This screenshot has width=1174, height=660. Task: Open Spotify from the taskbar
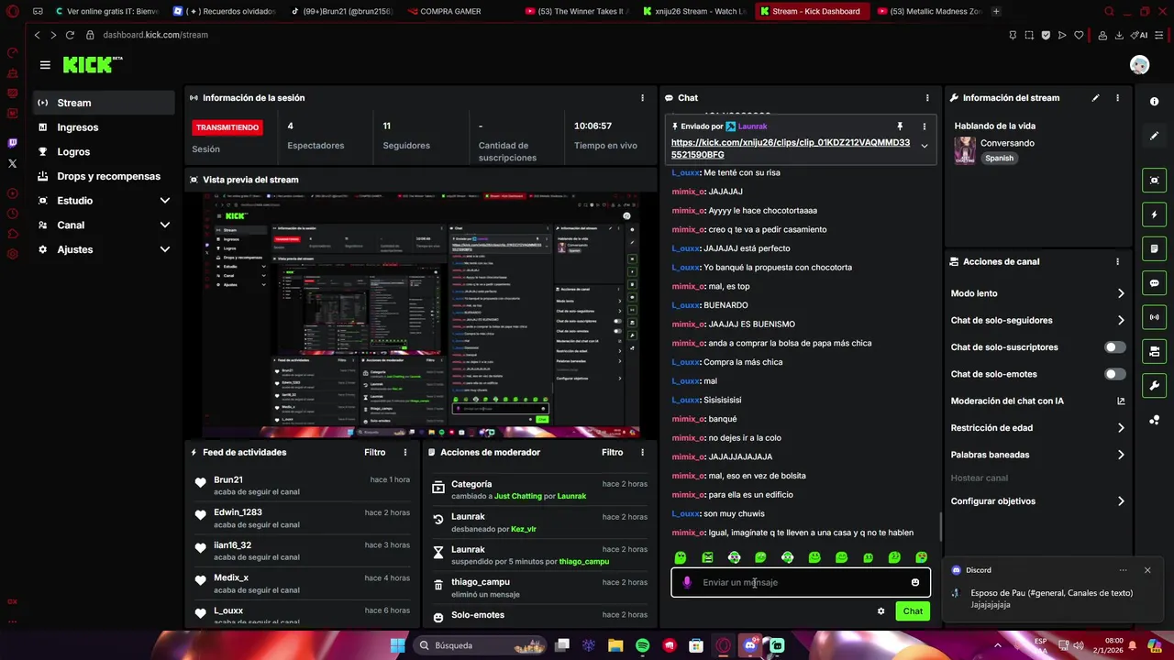[x=643, y=645]
